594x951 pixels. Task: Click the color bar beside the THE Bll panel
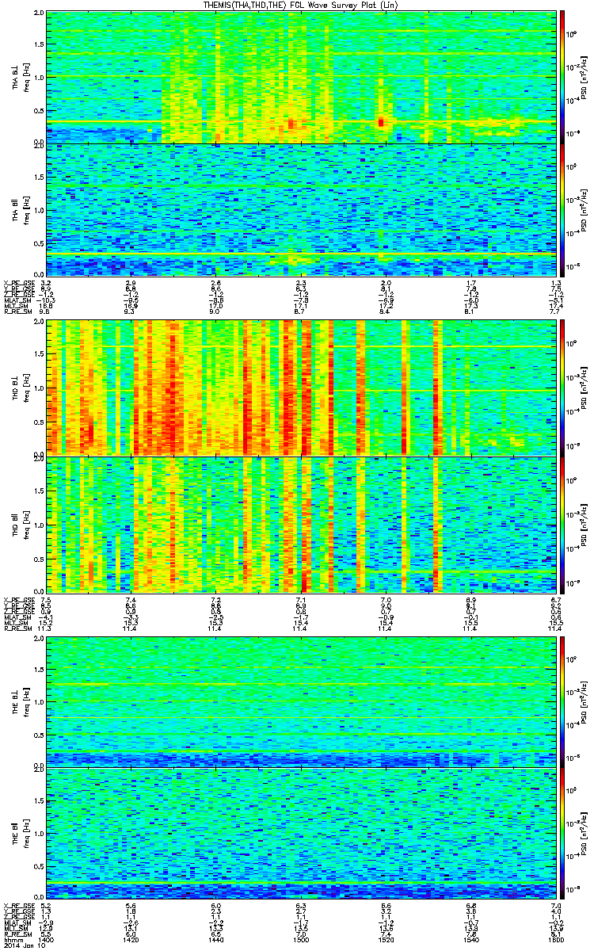click(563, 832)
